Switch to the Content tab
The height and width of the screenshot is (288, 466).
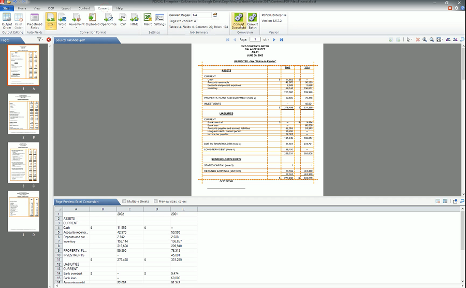(84, 8)
